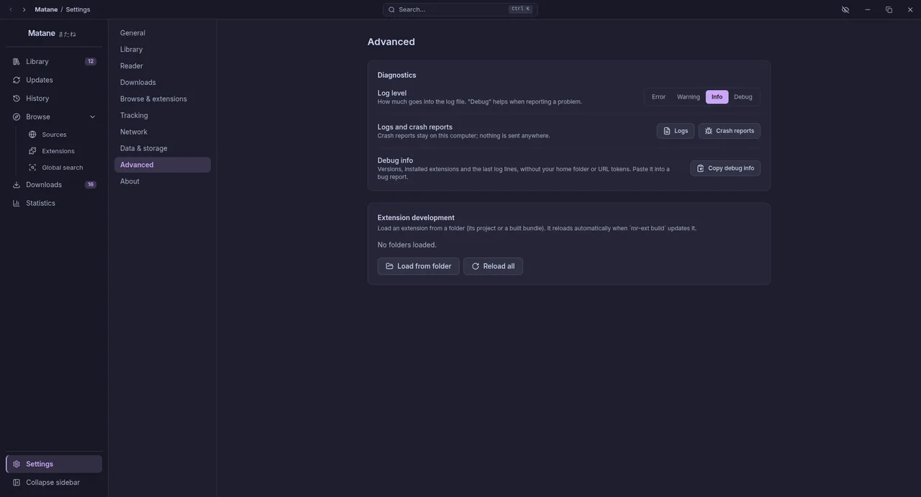Click the search magnifier icon
This screenshot has height=497, width=921.
click(391, 9)
